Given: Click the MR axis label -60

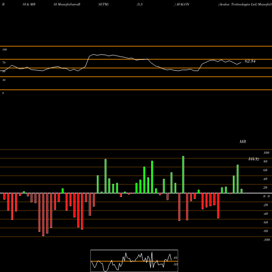Looking at the screenshot, I should coord(265,222).
